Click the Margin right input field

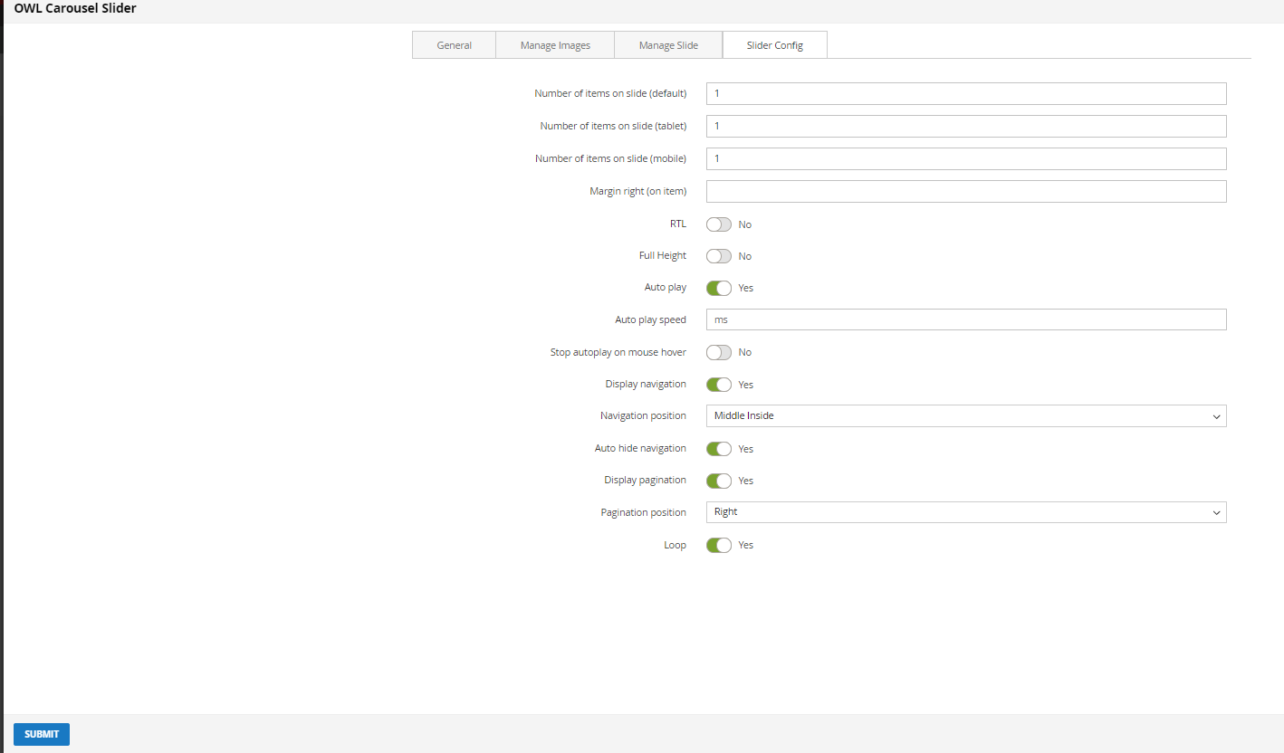pyautogui.click(x=965, y=192)
